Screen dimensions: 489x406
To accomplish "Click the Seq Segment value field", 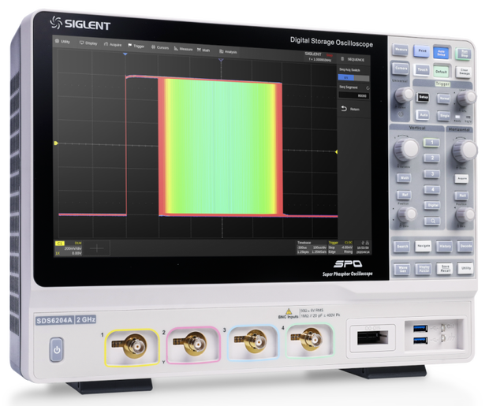I will click(x=353, y=95).
